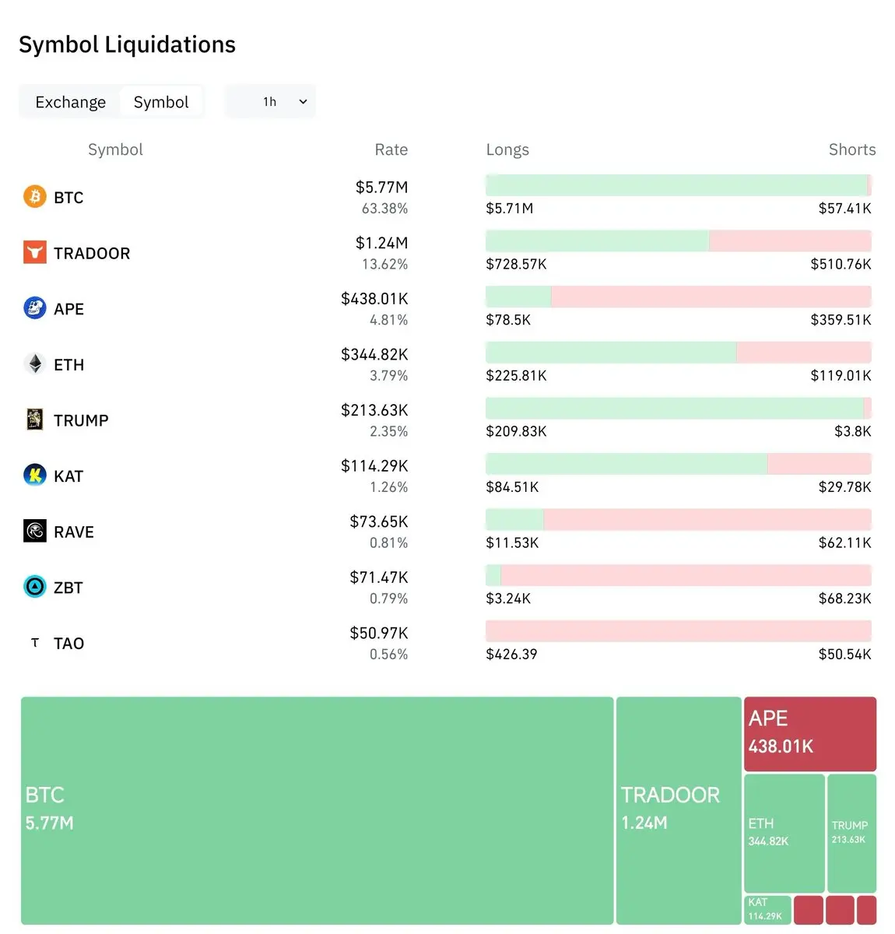Click the TRADOOR orange bull icon

(35, 252)
